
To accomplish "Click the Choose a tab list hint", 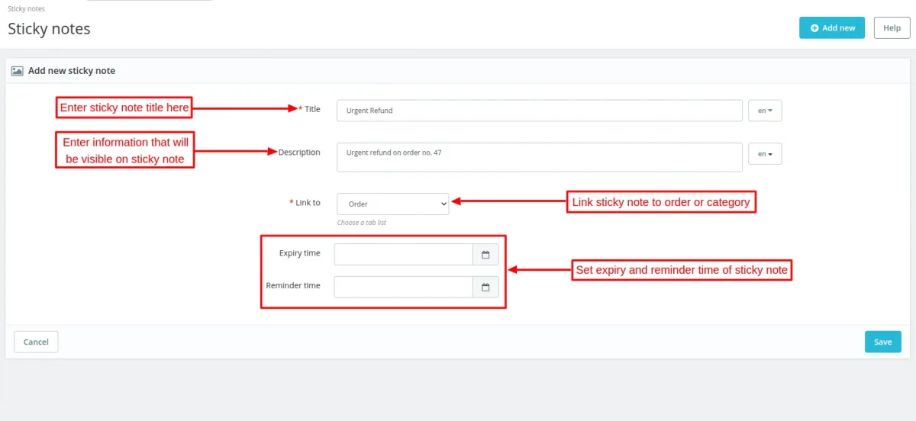I will point(362,223).
